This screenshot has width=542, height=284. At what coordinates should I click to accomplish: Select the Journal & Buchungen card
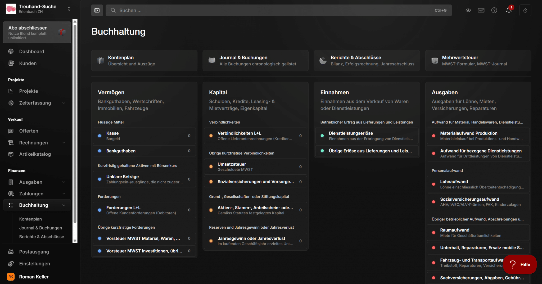(255, 60)
